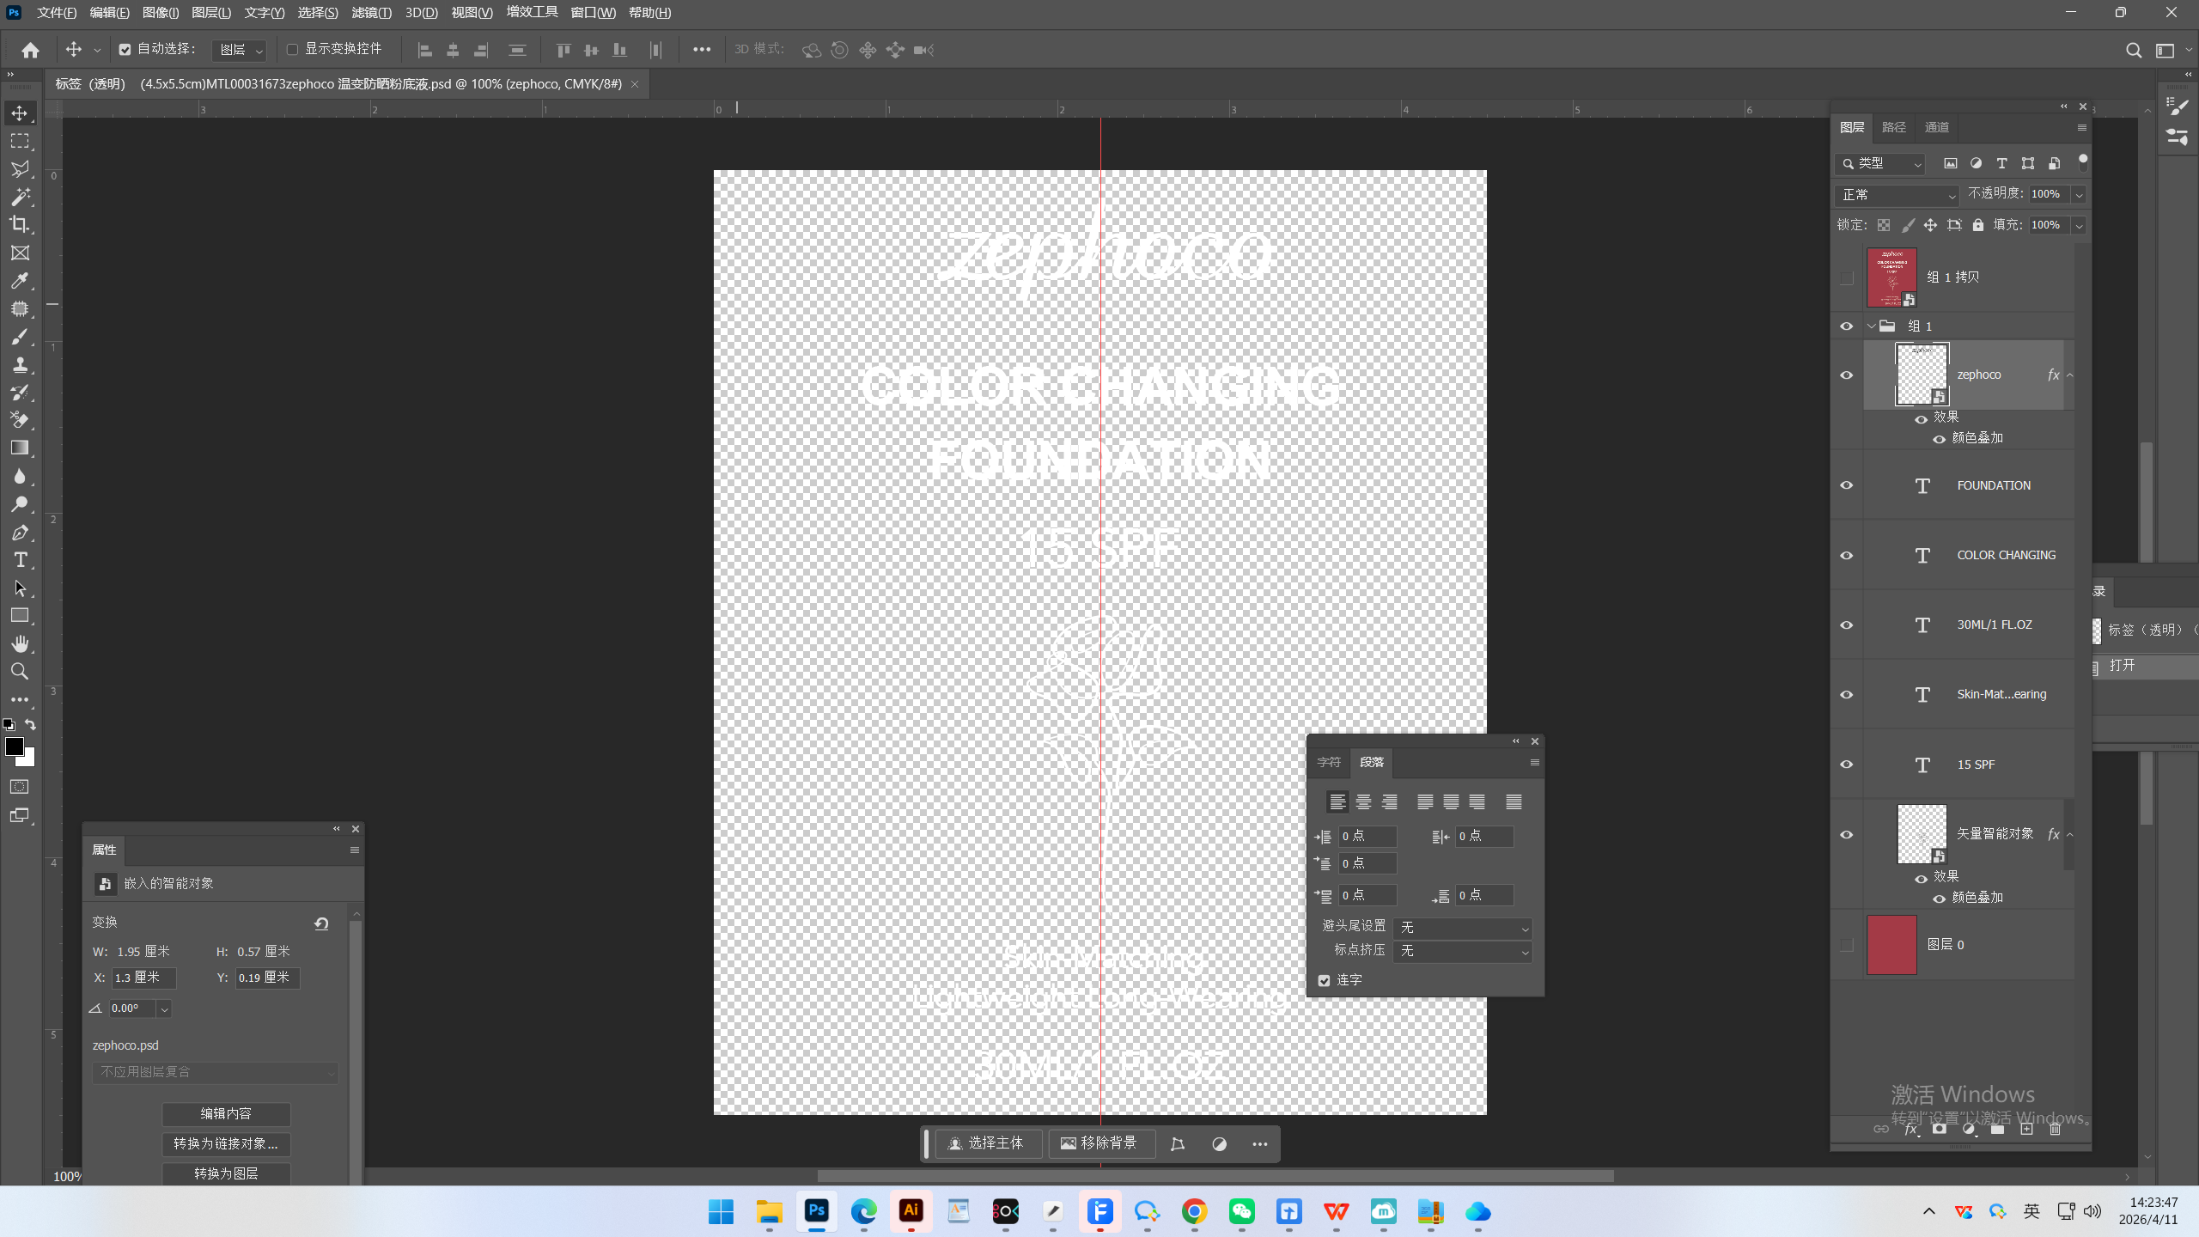Open the auto-select 图层 dropdown
Image resolution: width=2199 pixels, height=1237 pixels.
point(240,50)
